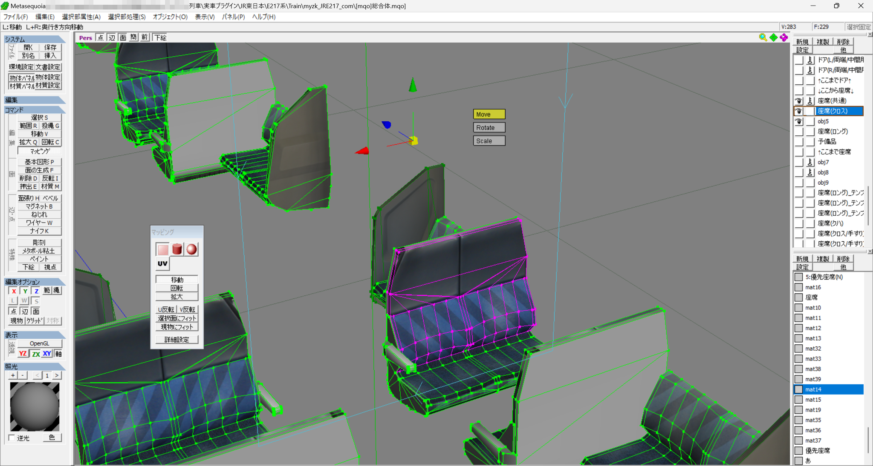
Task: Enable the 逆光 backlight checkbox
Action: point(12,438)
